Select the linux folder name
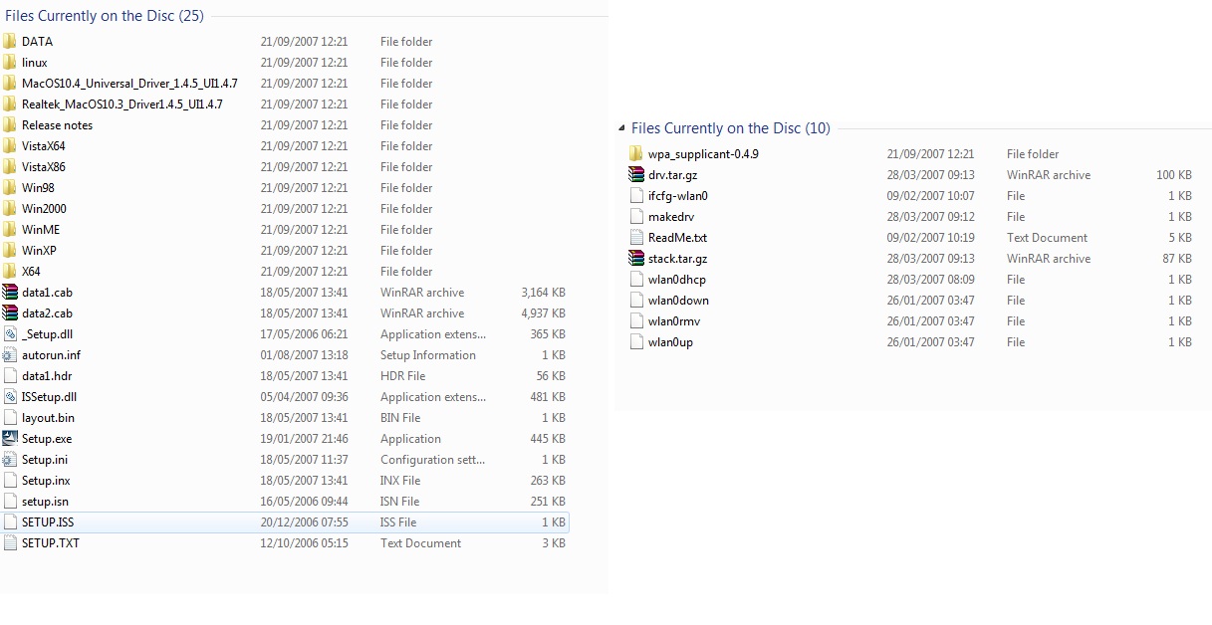Screen dimensions: 1212x625 click(x=35, y=63)
